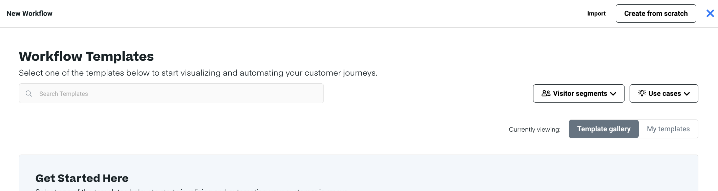The width and height of the screenshot is (718, 191).
Task: Click the magnifying glass search icon
Action: (x=29, y=93)
